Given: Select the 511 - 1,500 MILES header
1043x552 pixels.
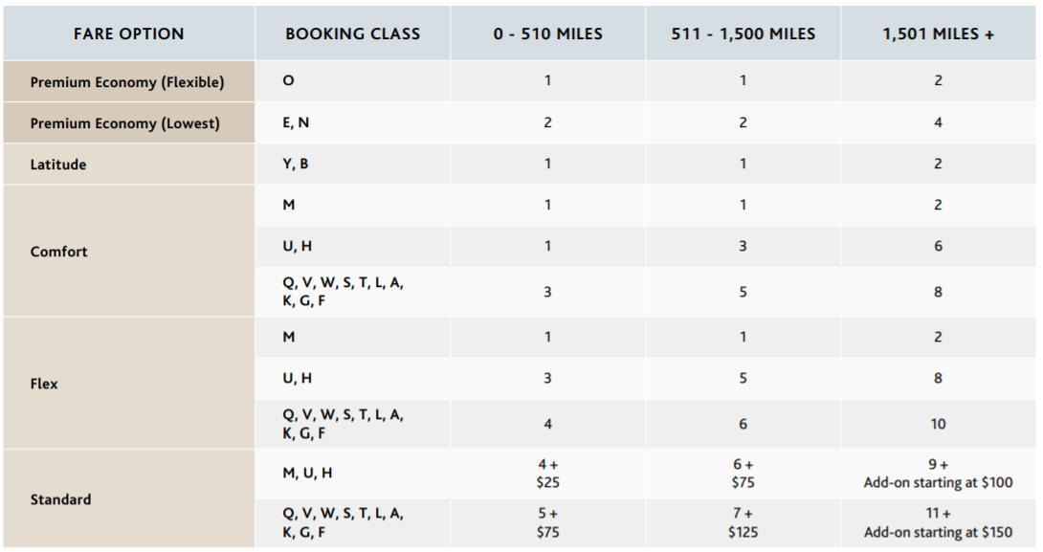Looking at the screenshot, I should [x=743, y=34].
